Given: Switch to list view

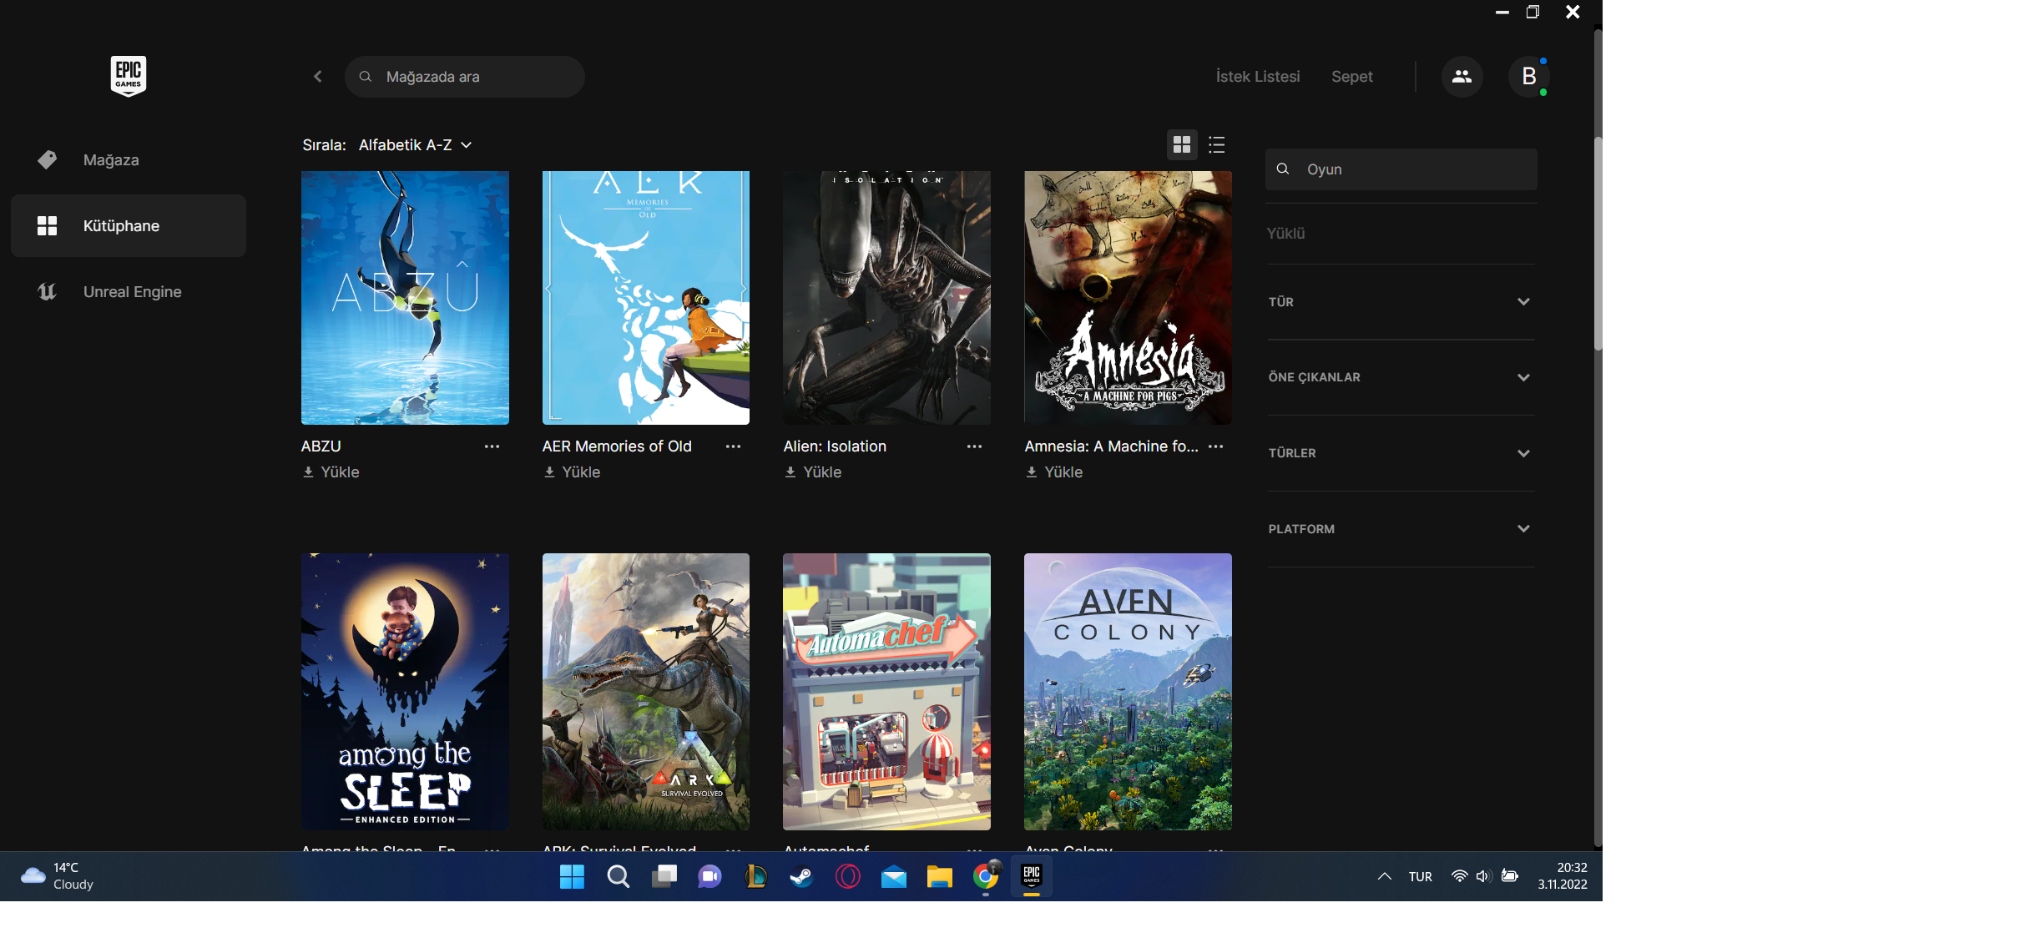Looking at the screenshot, I should [x=1216, y=145].
